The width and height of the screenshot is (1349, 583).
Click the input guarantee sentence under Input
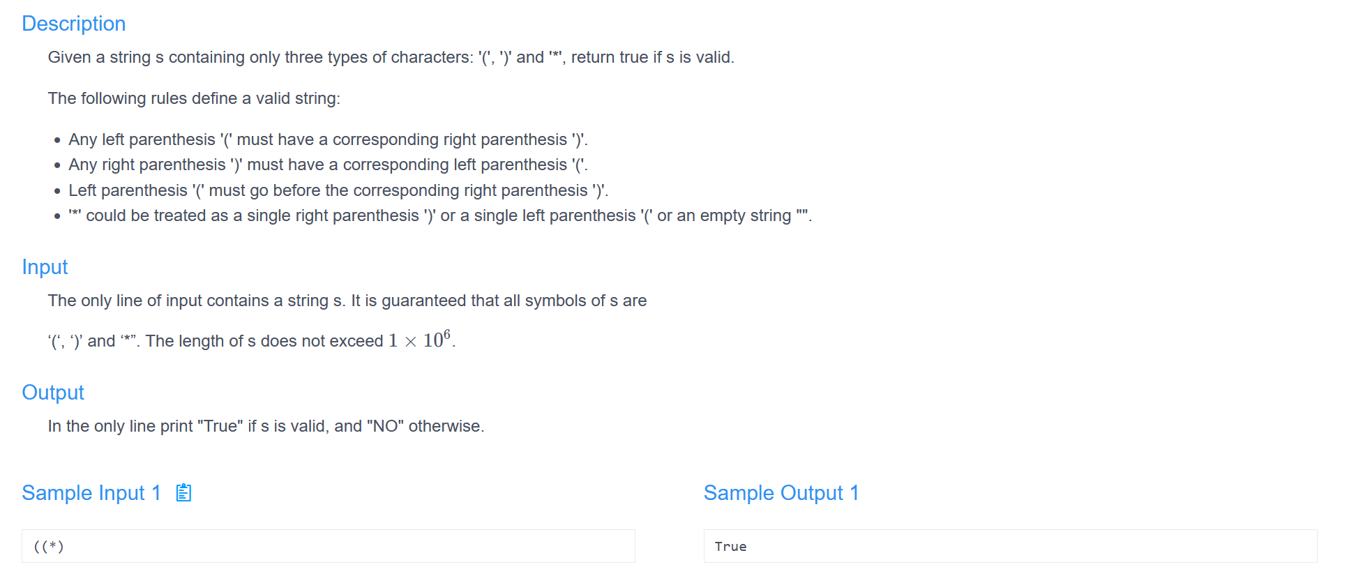[x=347, y=301]
